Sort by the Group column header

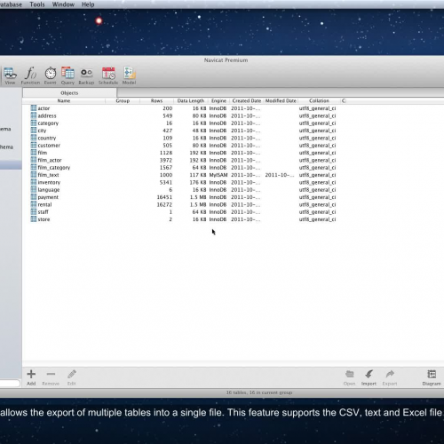tap(123, 100)
